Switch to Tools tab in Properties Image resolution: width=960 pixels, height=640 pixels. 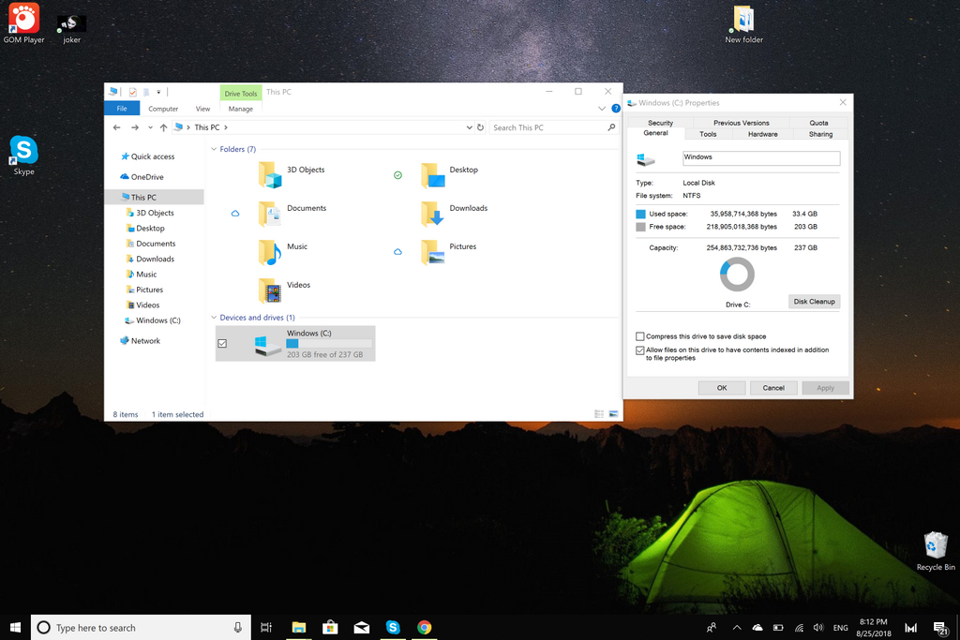(x=708, y=134)
